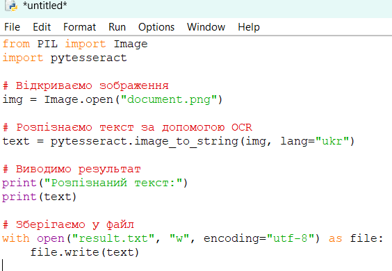
Task: Click the comment "# Розпізнаємо текст за допомогою OCR"
Action: tap(127, 127)
